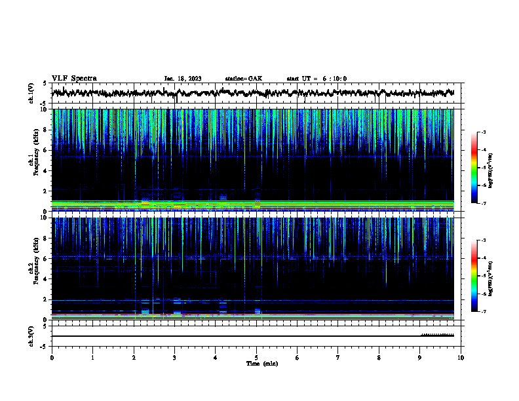Image resolution: width=519 pixels, height=401 pixels.
Task: Click time axis tick label "9"
Action: pos(419,358)
